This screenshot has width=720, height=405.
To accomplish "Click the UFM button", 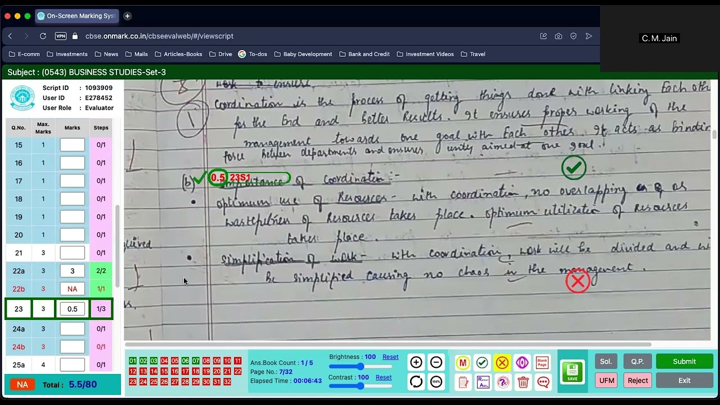I will point(606,380).
